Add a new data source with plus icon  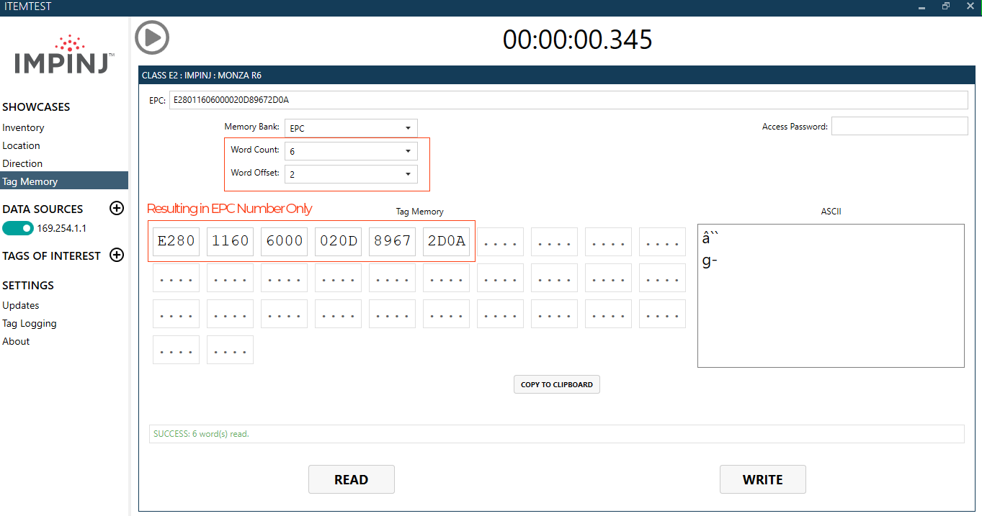(x=117, y=209)
